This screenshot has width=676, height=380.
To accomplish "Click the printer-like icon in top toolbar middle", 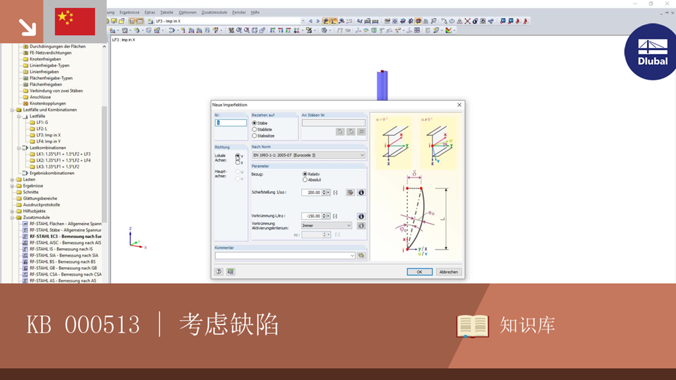I will (x=367, y=21).
